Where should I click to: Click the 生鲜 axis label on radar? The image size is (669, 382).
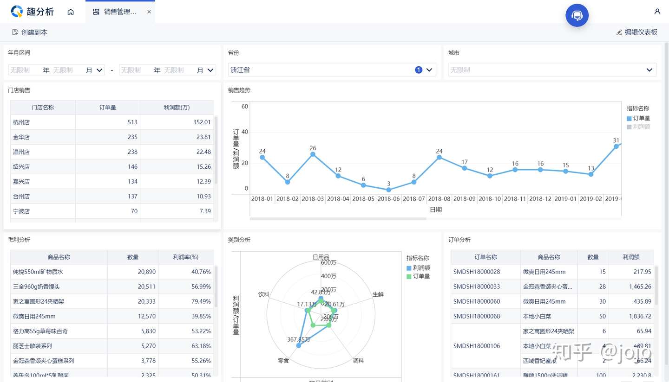point(378,294)
